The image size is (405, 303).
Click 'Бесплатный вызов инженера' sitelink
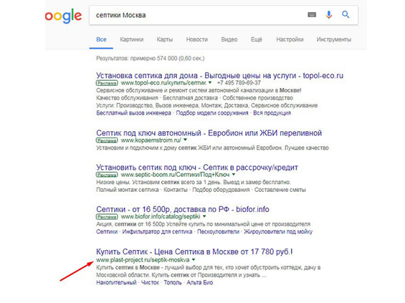(x=134, y=113)
